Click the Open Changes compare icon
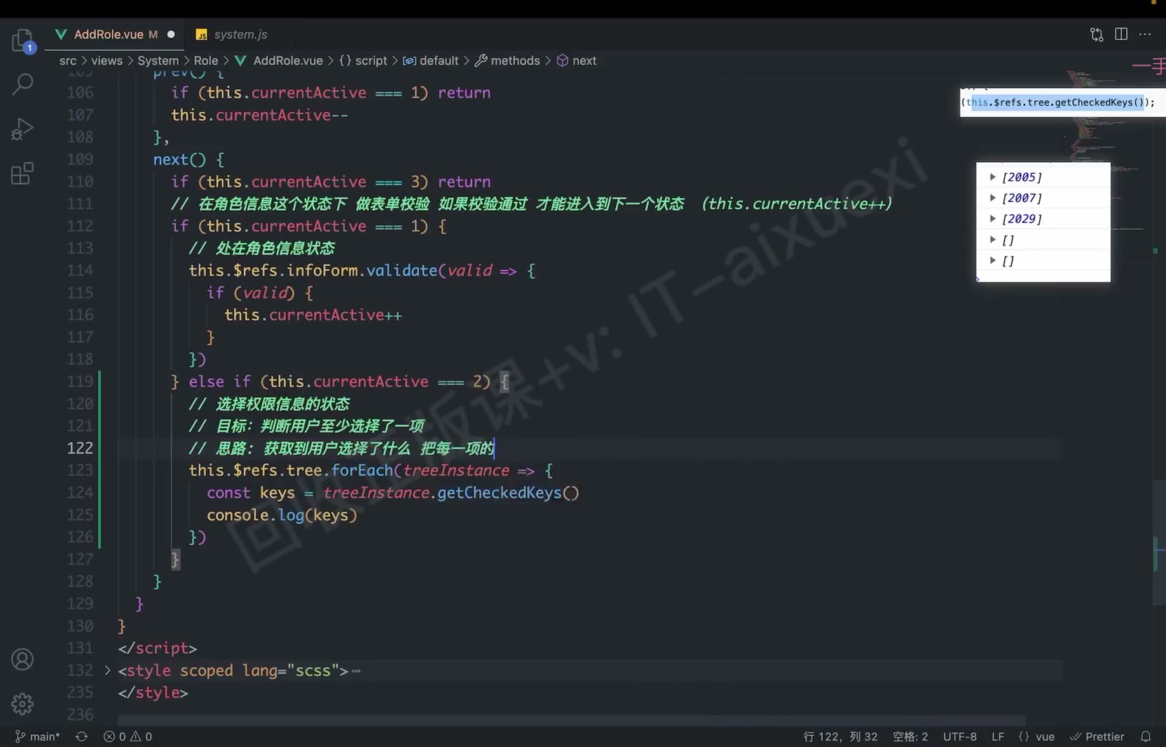The width and height of the screenshot is (1166, 747). pos(1097,34)
